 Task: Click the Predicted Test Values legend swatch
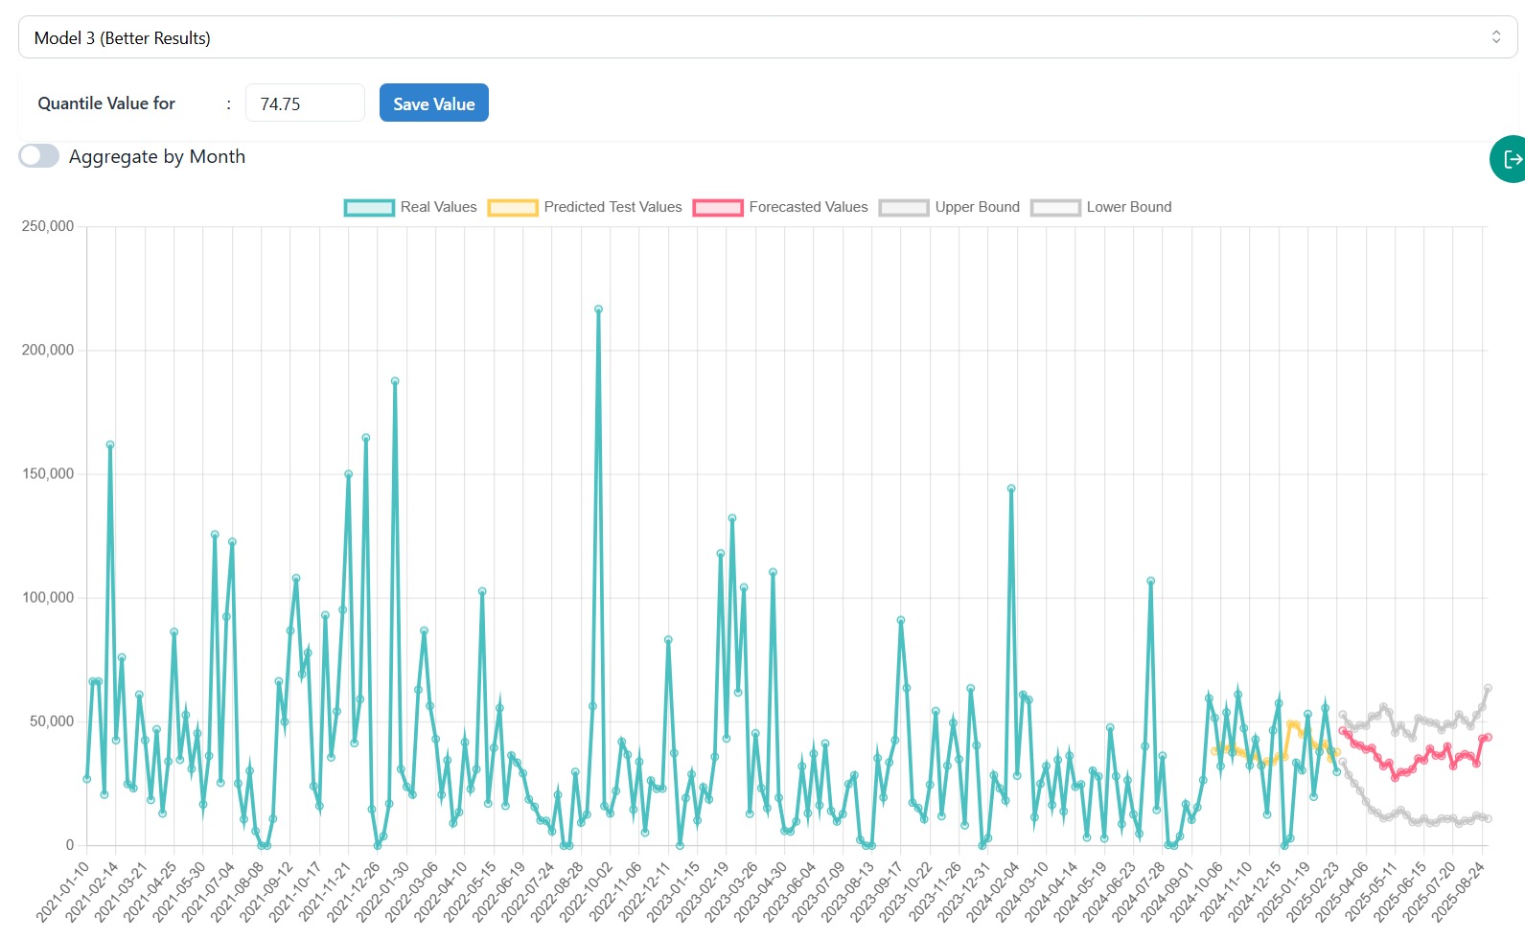tap(513, 208)
